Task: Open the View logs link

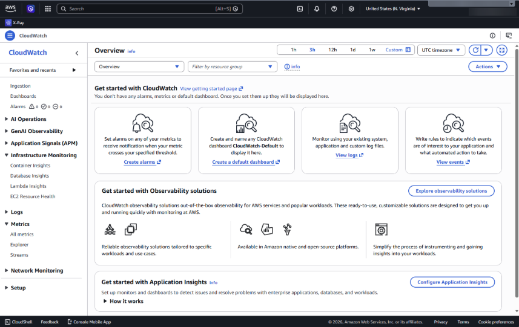Action: coord(349,155)
